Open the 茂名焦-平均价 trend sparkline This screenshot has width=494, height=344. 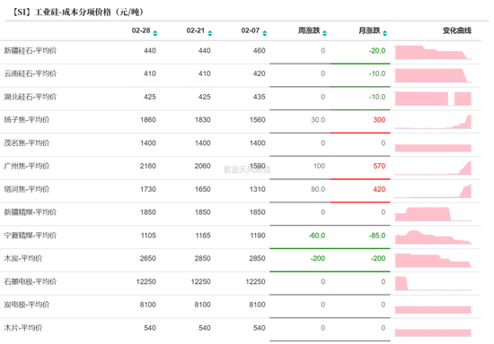433,148
